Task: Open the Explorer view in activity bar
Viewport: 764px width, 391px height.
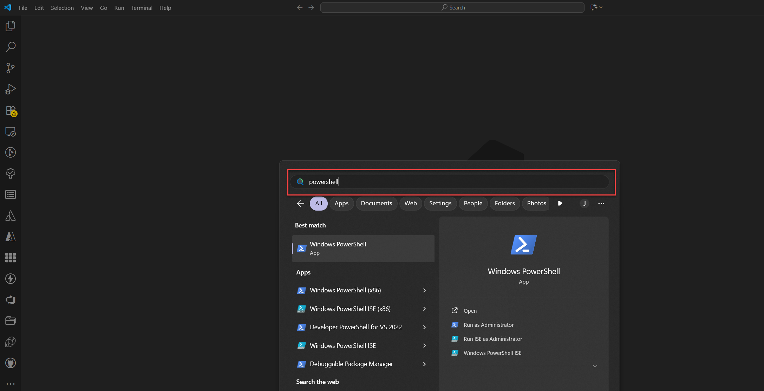Action: pos(11,26)
